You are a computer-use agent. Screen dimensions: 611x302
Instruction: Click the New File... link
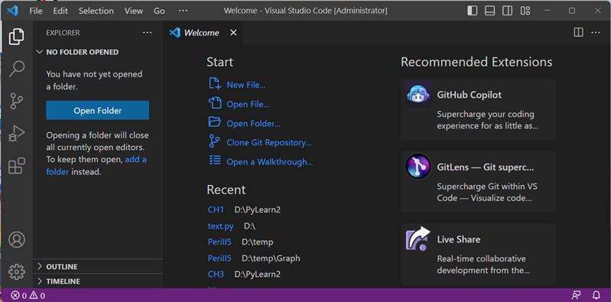pyautogui.click(x=246, y=85)
